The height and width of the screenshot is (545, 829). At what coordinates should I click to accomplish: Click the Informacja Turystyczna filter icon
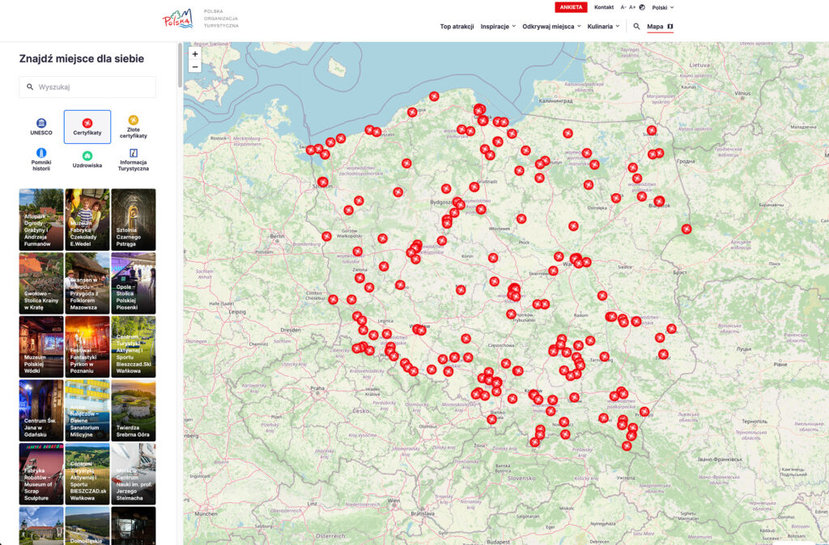coord(134,153)
